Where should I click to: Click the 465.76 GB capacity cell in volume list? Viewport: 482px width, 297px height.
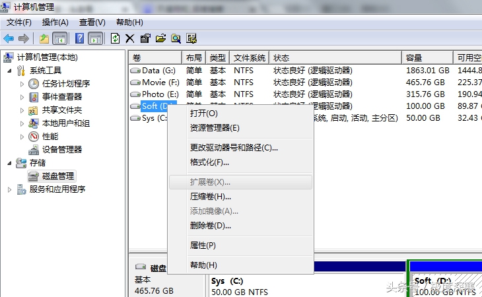[425, 82]
